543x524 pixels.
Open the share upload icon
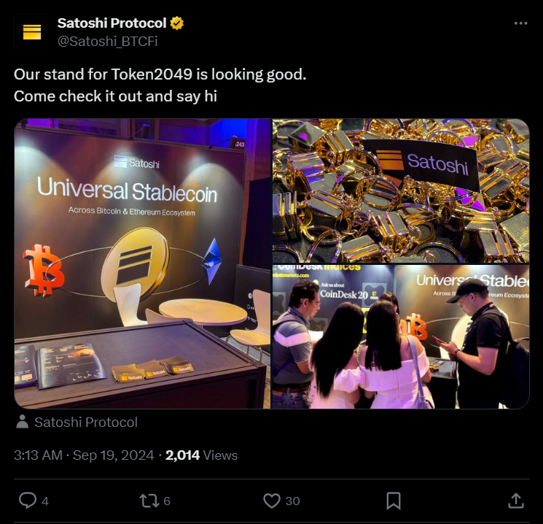pyautogui.click(x=515, y=501)
